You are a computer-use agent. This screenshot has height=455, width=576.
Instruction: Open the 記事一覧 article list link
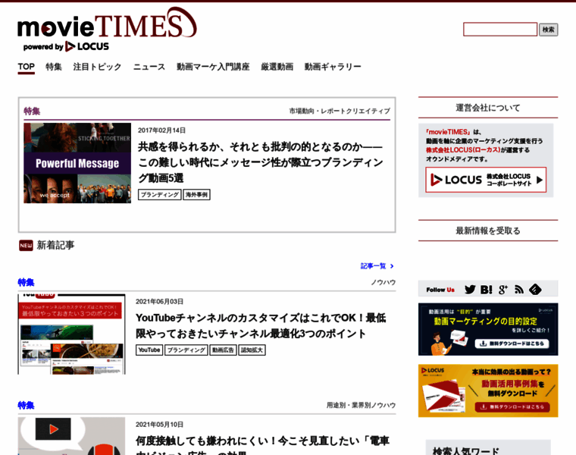(x=377, y=266)
